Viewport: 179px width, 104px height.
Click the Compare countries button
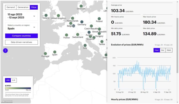point(22,36)
